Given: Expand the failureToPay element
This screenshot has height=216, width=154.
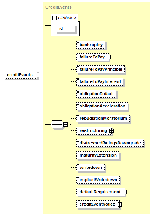Looking at the screenshot, I should pyautogui.click(x=109, y=57).
